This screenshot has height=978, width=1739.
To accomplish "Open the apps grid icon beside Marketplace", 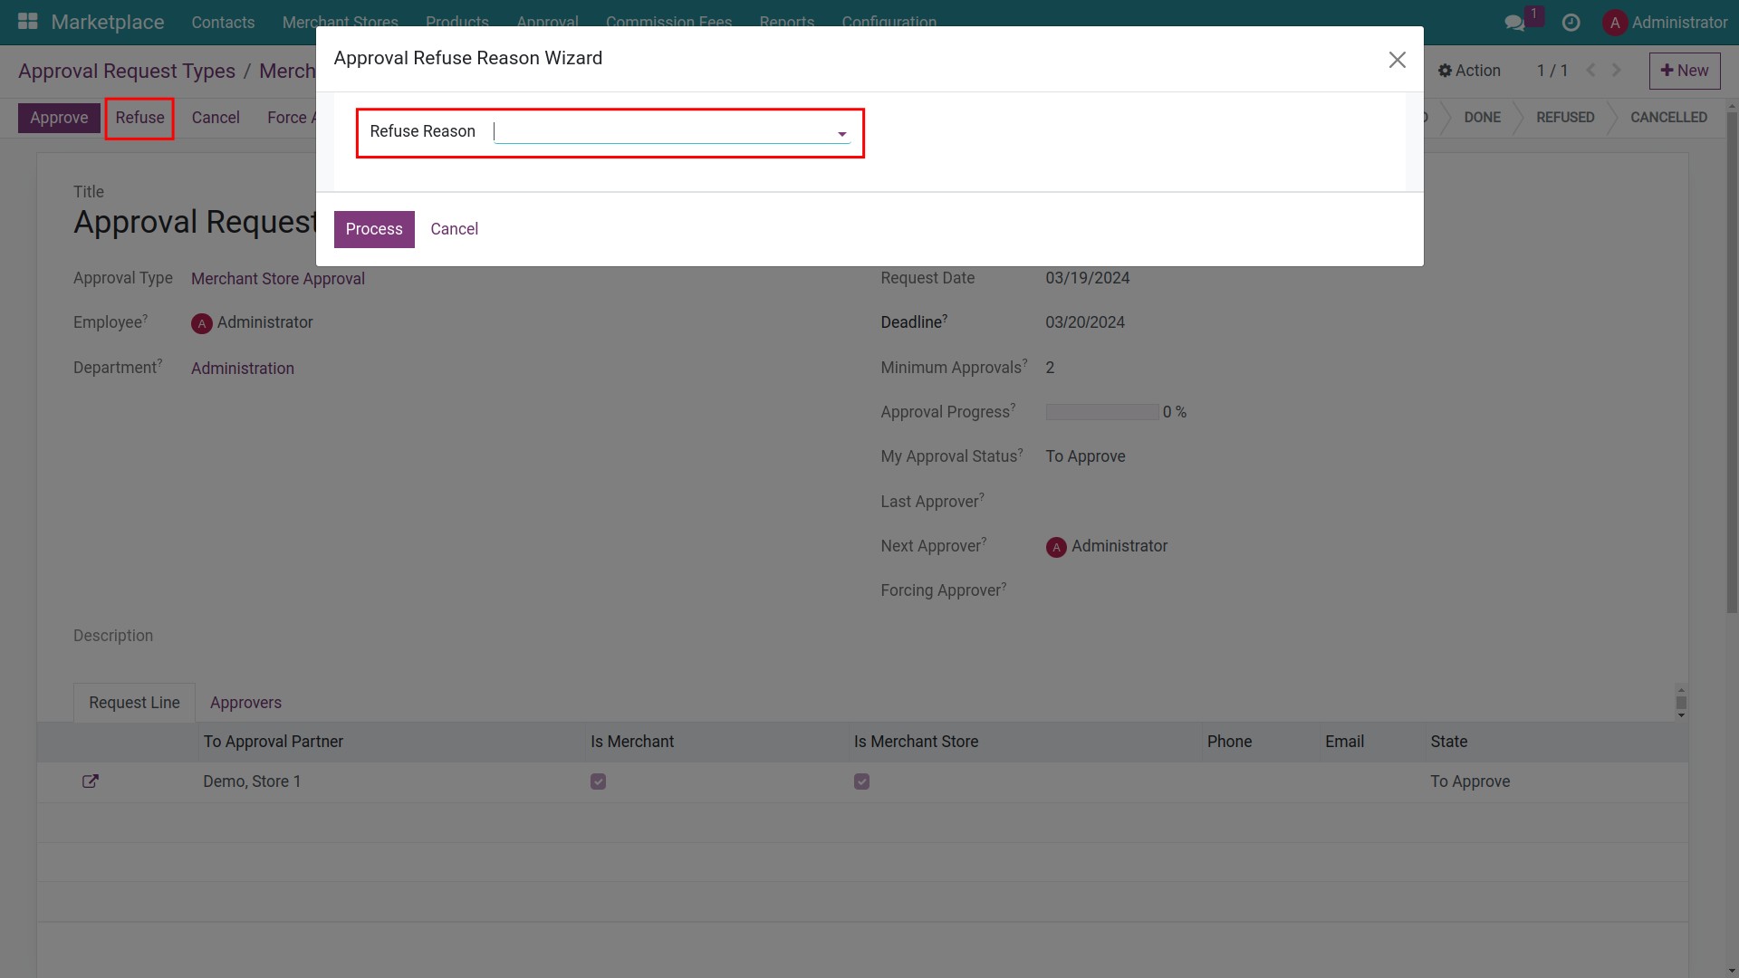I will (28, 22).
